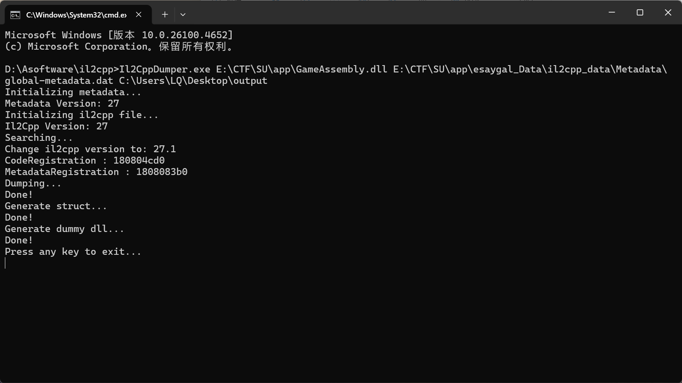
Task: Click the cmd icon in the tab
Action: [x=15, y=15]
